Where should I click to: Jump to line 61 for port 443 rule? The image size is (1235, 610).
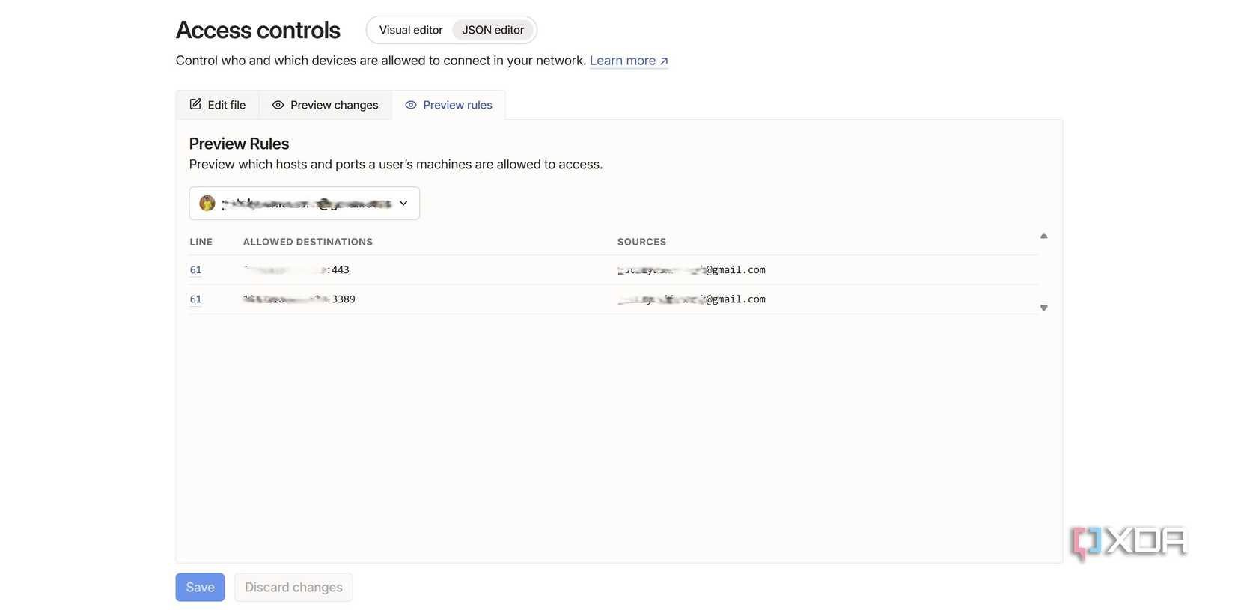click(x=195, y=270)
